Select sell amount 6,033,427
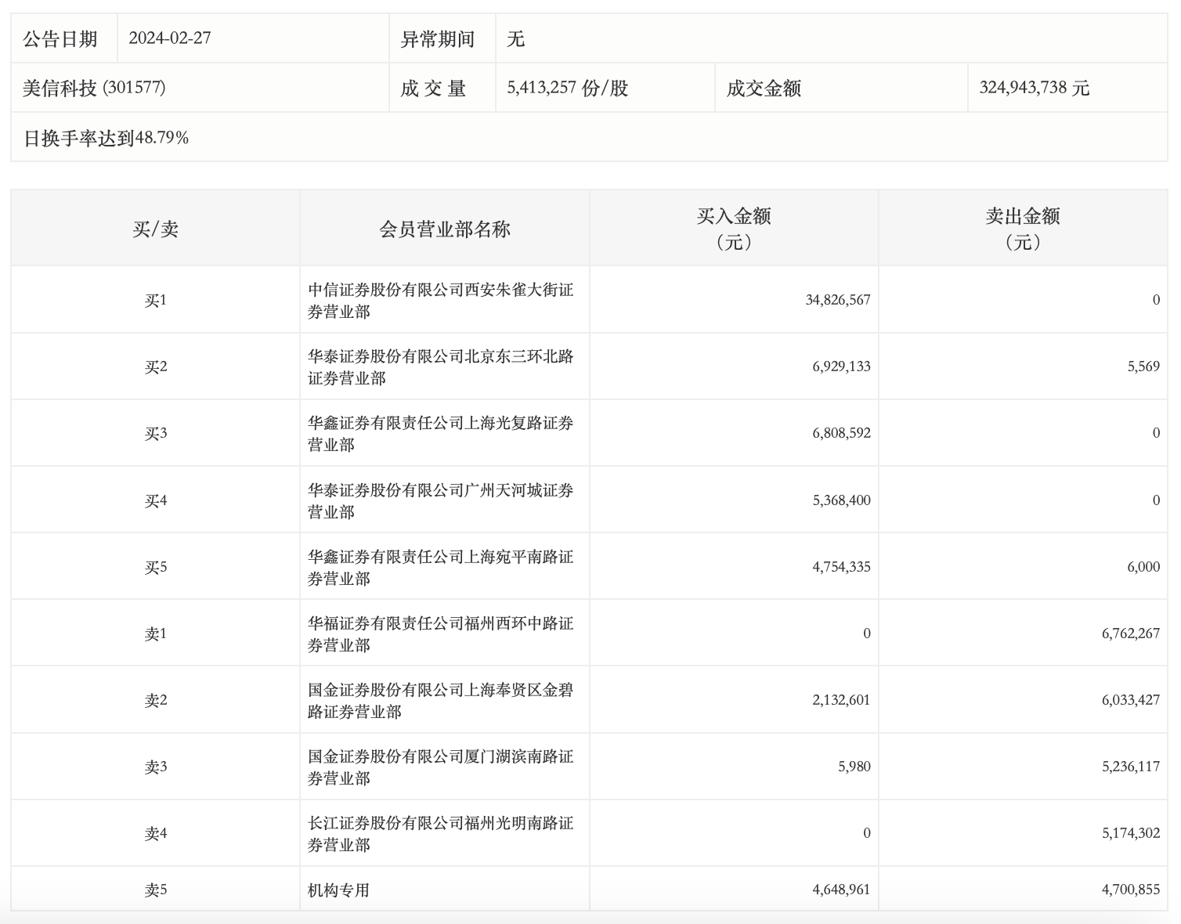This screenshot has width=1181, height=924. (x=1131, y=700)
